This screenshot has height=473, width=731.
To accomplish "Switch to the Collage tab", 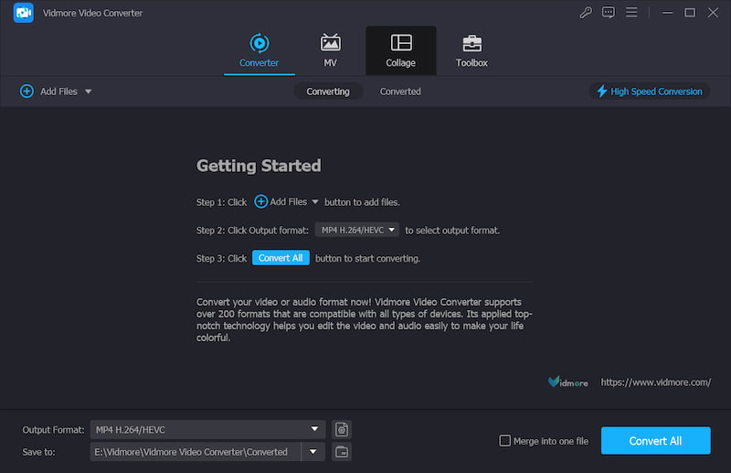I will point(400,50).
